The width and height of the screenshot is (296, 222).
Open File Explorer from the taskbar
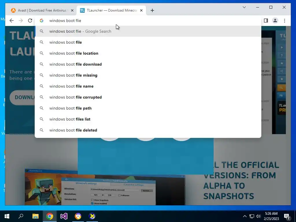click(35, 216)
